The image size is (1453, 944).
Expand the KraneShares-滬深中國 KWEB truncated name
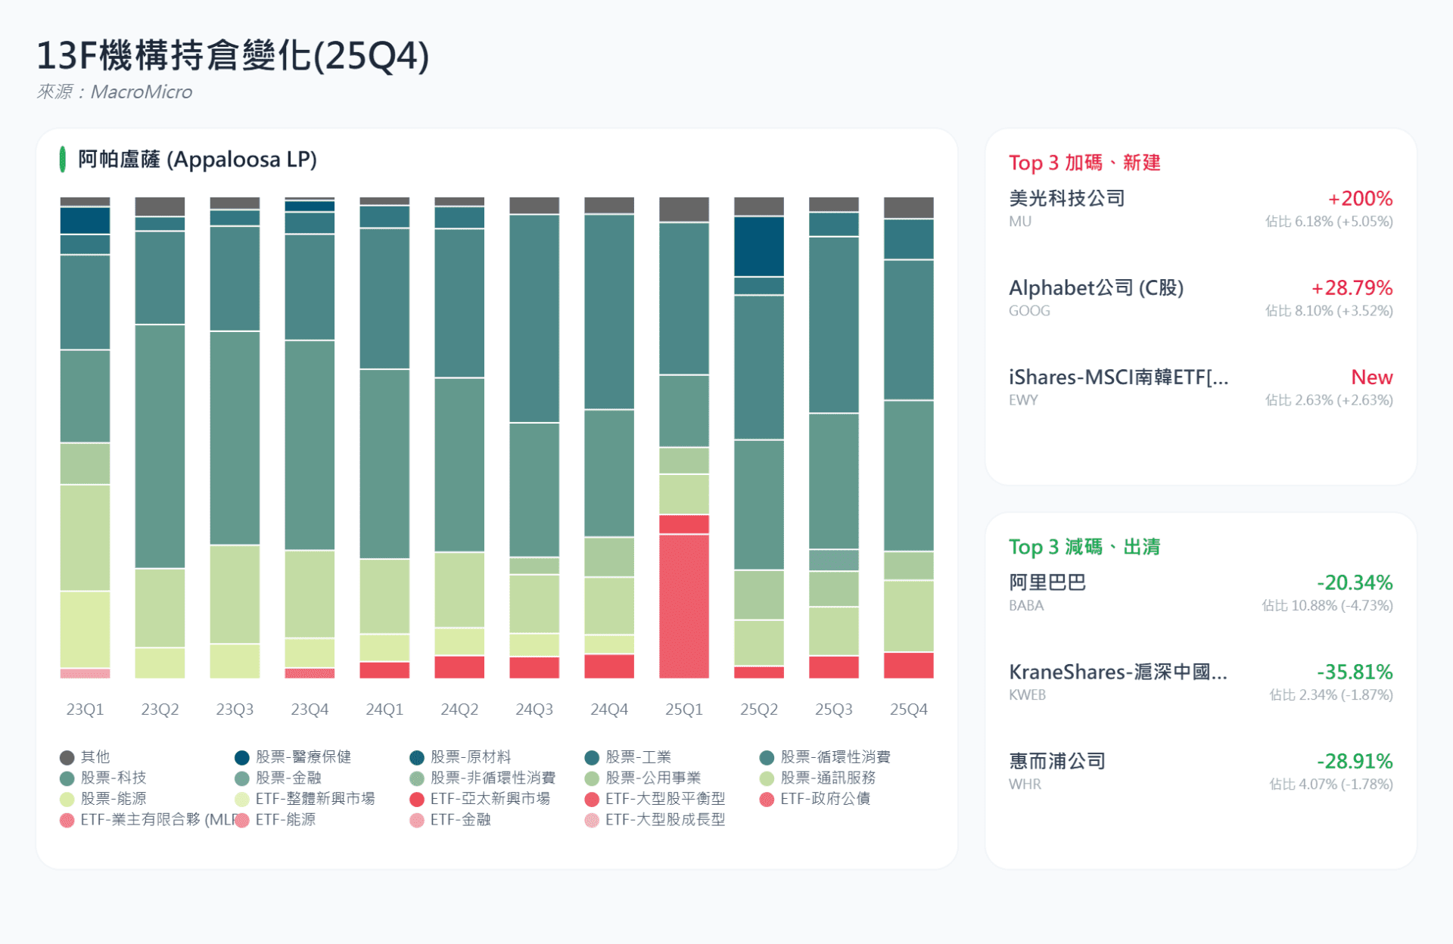tap(1118, 672)
